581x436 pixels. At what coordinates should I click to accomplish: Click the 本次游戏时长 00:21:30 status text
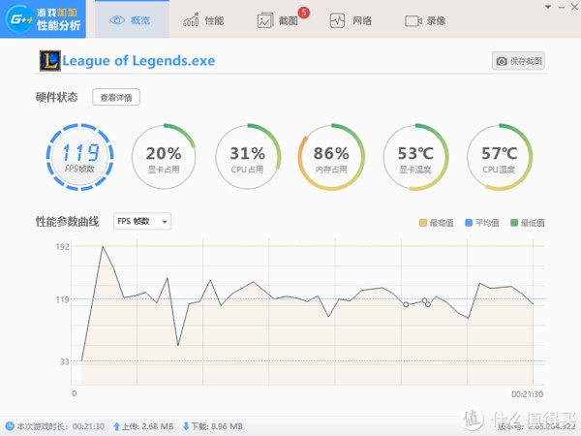click(x=60, y=426)
